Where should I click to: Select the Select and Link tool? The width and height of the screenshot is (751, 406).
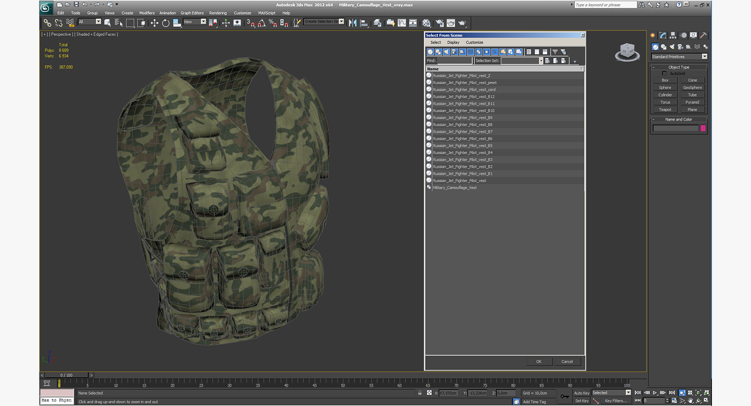tap(47, 23)
